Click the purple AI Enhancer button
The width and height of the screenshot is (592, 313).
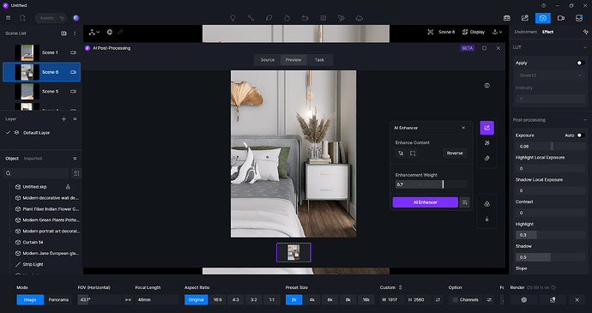pos(425,202)
